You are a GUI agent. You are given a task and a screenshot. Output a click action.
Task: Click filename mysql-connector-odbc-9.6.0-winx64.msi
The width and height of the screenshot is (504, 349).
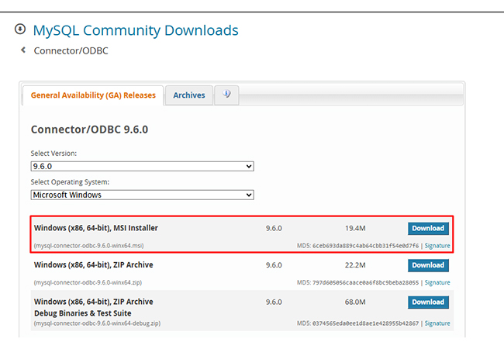click(x=88, y=246)
